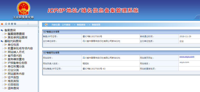This screenshot has width=200, height=92.
Task: Click 备案查询 in the breadcrumb
Action: (81, 25)
